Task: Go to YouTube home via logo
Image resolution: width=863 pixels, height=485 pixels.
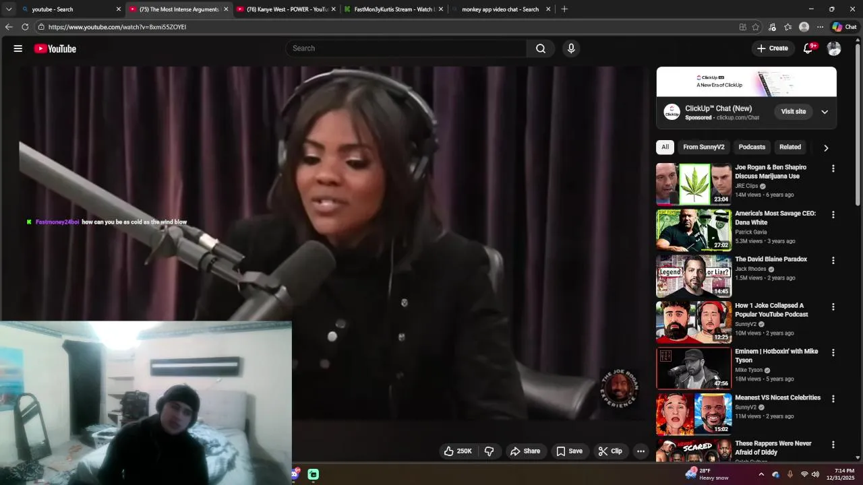Action: point(55,48)
